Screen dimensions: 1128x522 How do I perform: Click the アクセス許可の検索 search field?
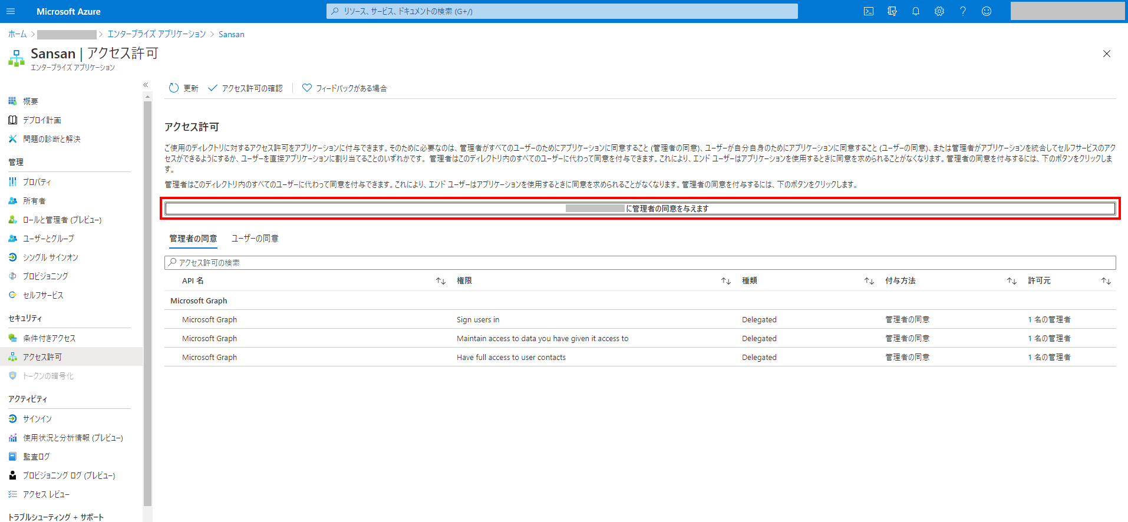point(640,263)
